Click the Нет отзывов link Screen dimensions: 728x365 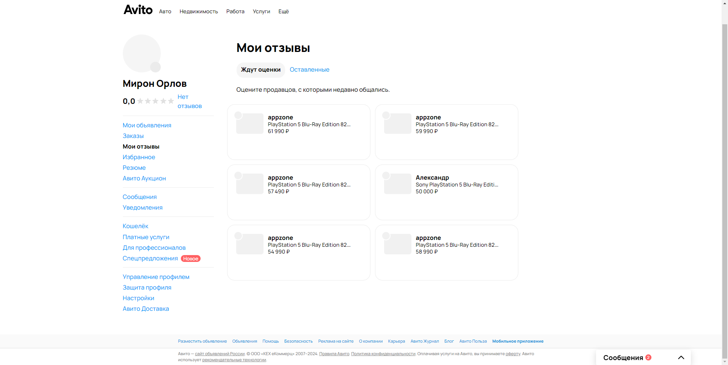coord(190,102)
